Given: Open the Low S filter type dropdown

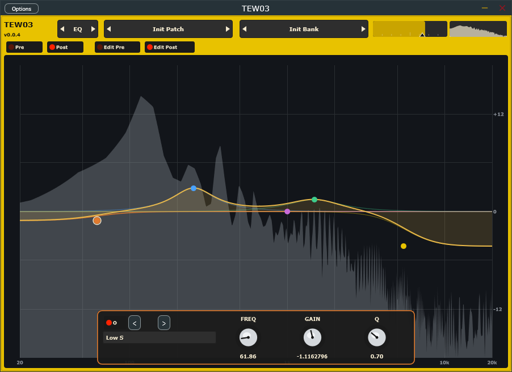Looking at the screenshot, I should 160,338.
